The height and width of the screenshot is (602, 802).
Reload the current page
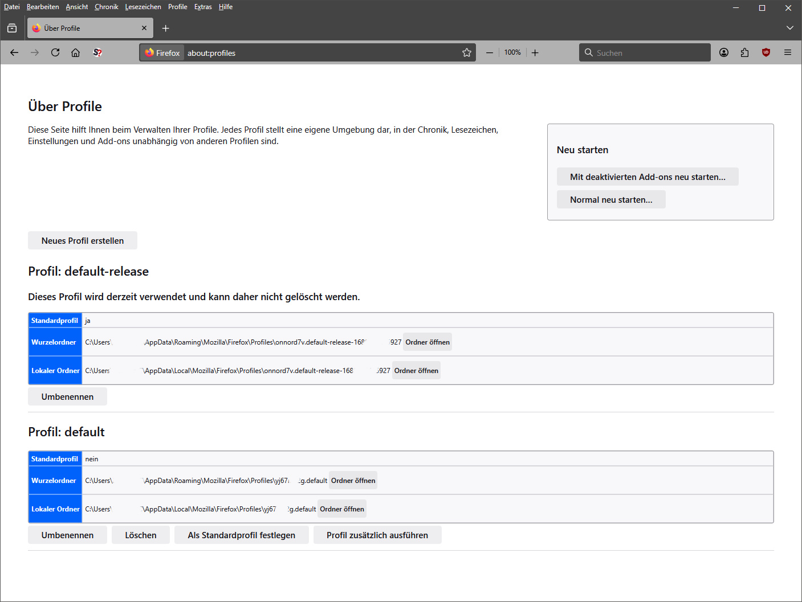55,52
